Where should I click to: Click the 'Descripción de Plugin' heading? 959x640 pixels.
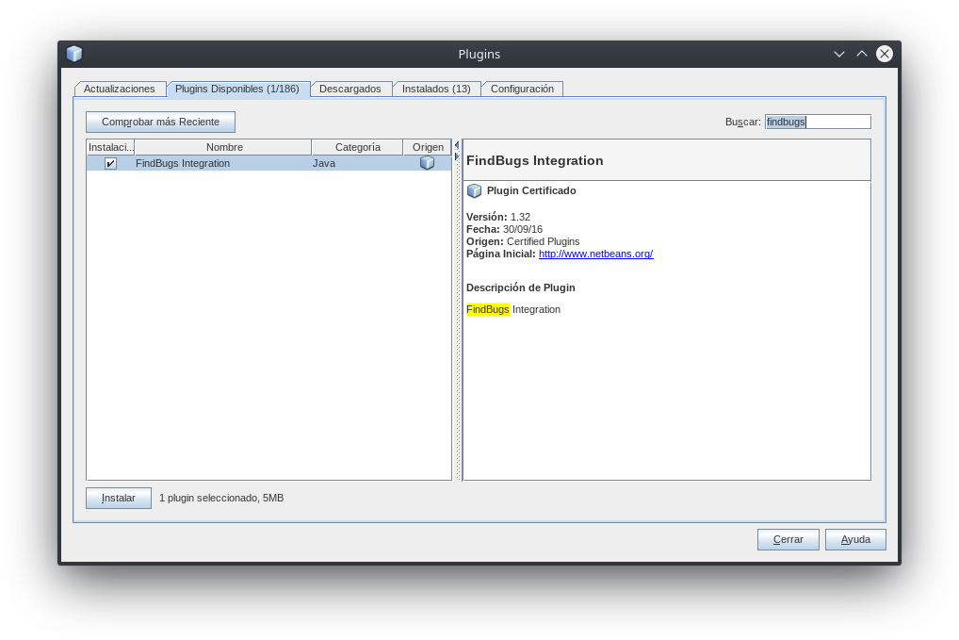520,287
